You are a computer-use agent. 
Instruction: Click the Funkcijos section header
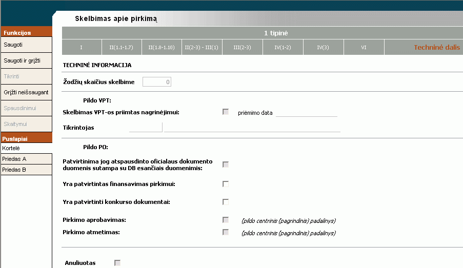[26, 32]
